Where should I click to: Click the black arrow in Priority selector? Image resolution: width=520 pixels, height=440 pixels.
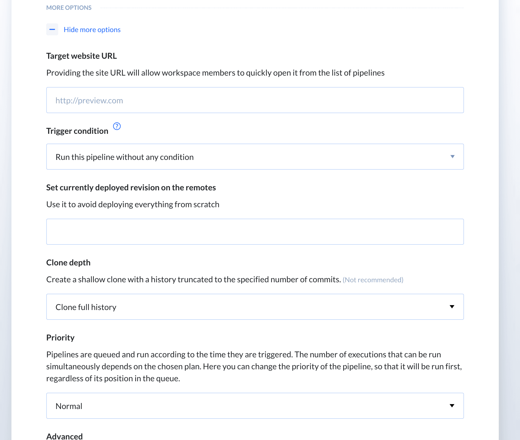[452, 406]
